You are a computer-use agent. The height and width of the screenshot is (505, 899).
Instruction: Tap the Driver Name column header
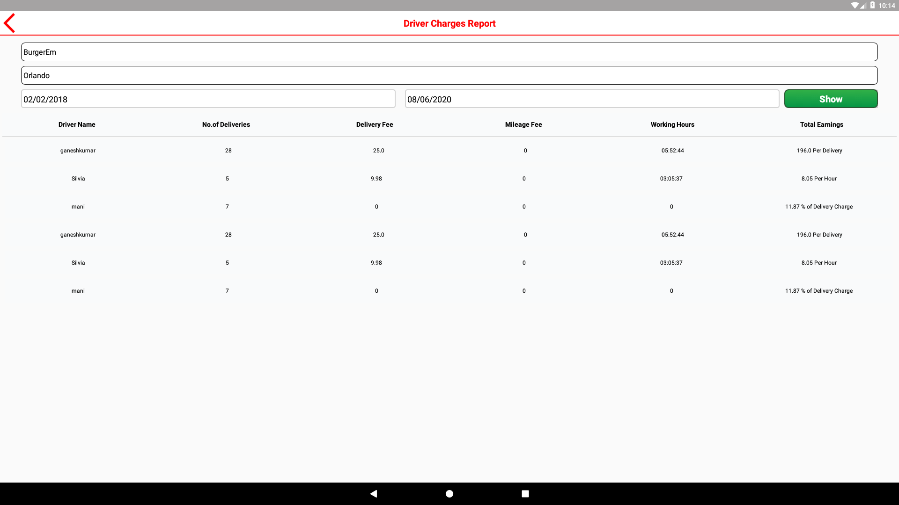pos(77,124)
